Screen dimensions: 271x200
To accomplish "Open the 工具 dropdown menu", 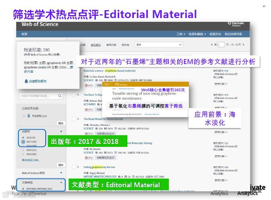I will pyautogui.click(x=181, y=34).
